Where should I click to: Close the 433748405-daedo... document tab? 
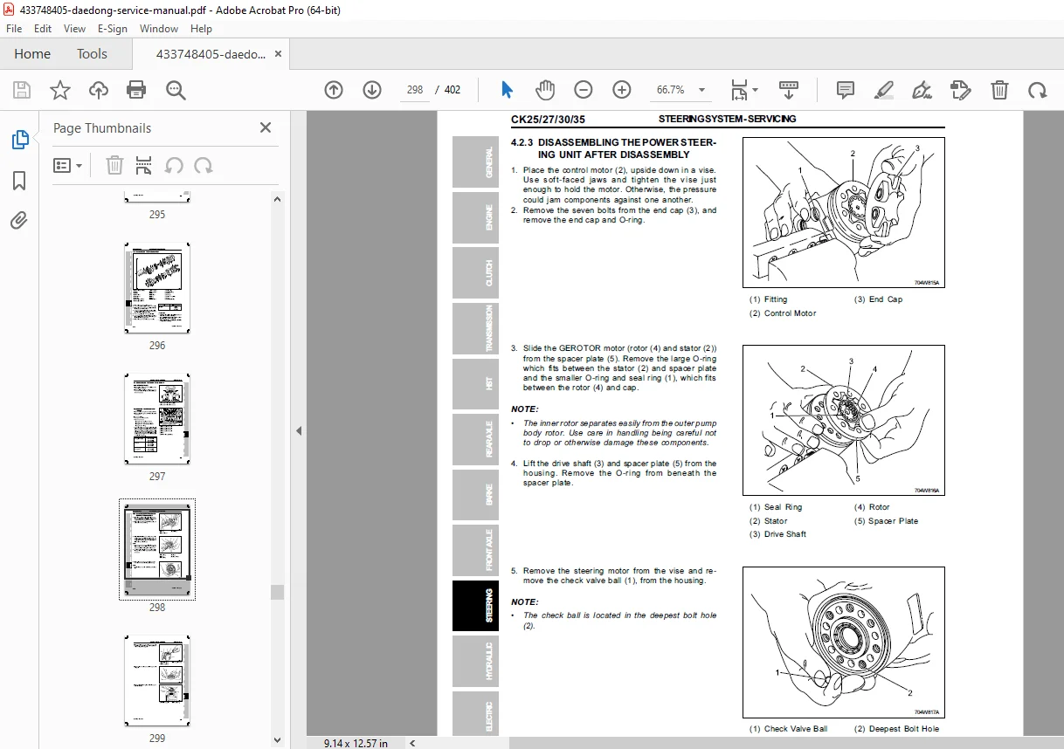click(x=279, y=53)
